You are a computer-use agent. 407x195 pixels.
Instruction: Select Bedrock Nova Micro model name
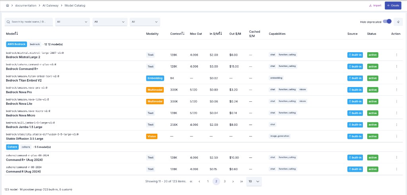click(21, 115)
